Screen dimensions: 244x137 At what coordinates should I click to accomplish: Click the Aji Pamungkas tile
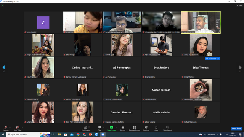point(122,67)
